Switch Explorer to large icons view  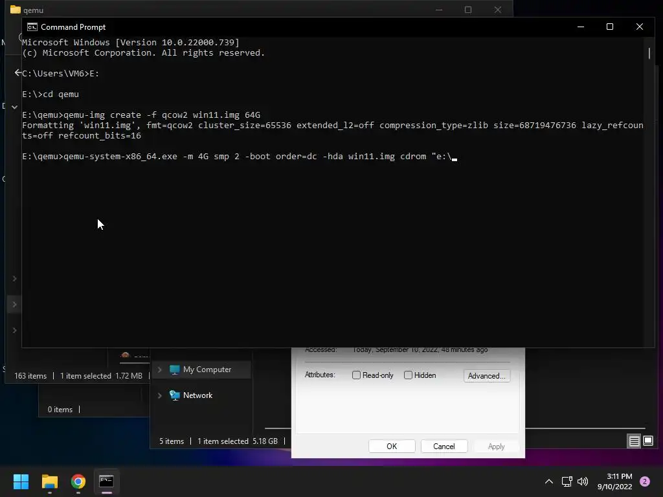648,441
